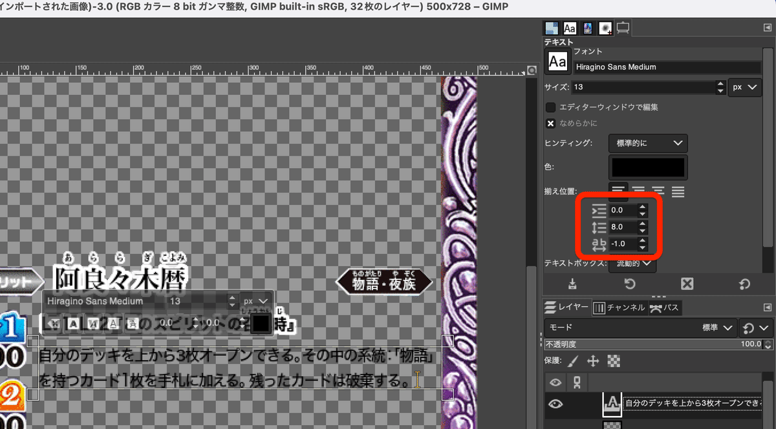The height and width of the screenshot is (429, 776).
Task: Adjust the indent spinner arrows
Action: (642, 210)
